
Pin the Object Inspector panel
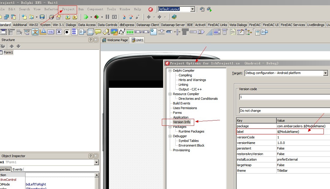point(91,156)
